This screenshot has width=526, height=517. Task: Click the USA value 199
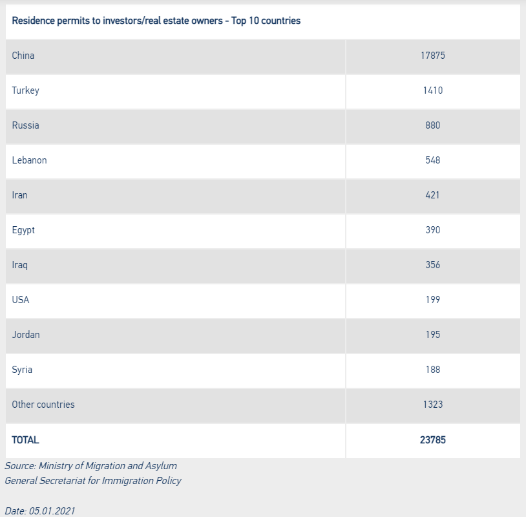[x=432, y=300]
